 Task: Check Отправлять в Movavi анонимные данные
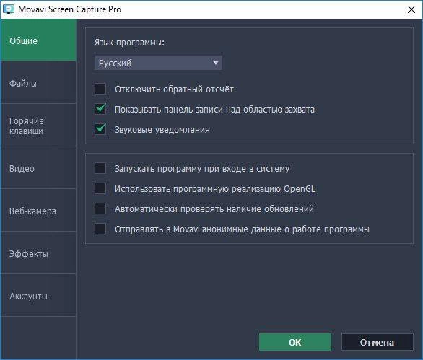point(100,229)
